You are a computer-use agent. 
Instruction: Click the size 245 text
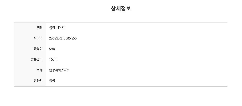click(x=68, y=38)
